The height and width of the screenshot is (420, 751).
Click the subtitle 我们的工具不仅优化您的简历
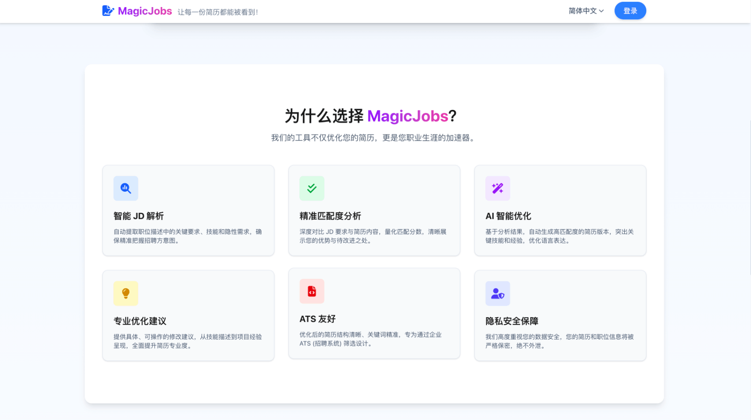coord(373,138)
